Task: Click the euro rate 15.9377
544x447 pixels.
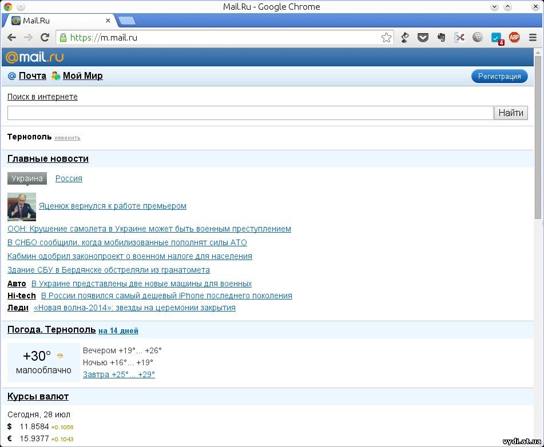Action: point(34,438)
